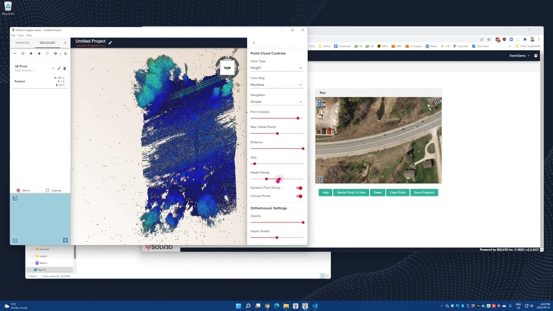Open the Help menu in SOLV3D viewer

point(29,35)
